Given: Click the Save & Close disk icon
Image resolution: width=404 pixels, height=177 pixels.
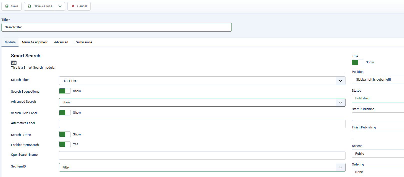Looking at the screenshot, I should [x=29, y=6].
